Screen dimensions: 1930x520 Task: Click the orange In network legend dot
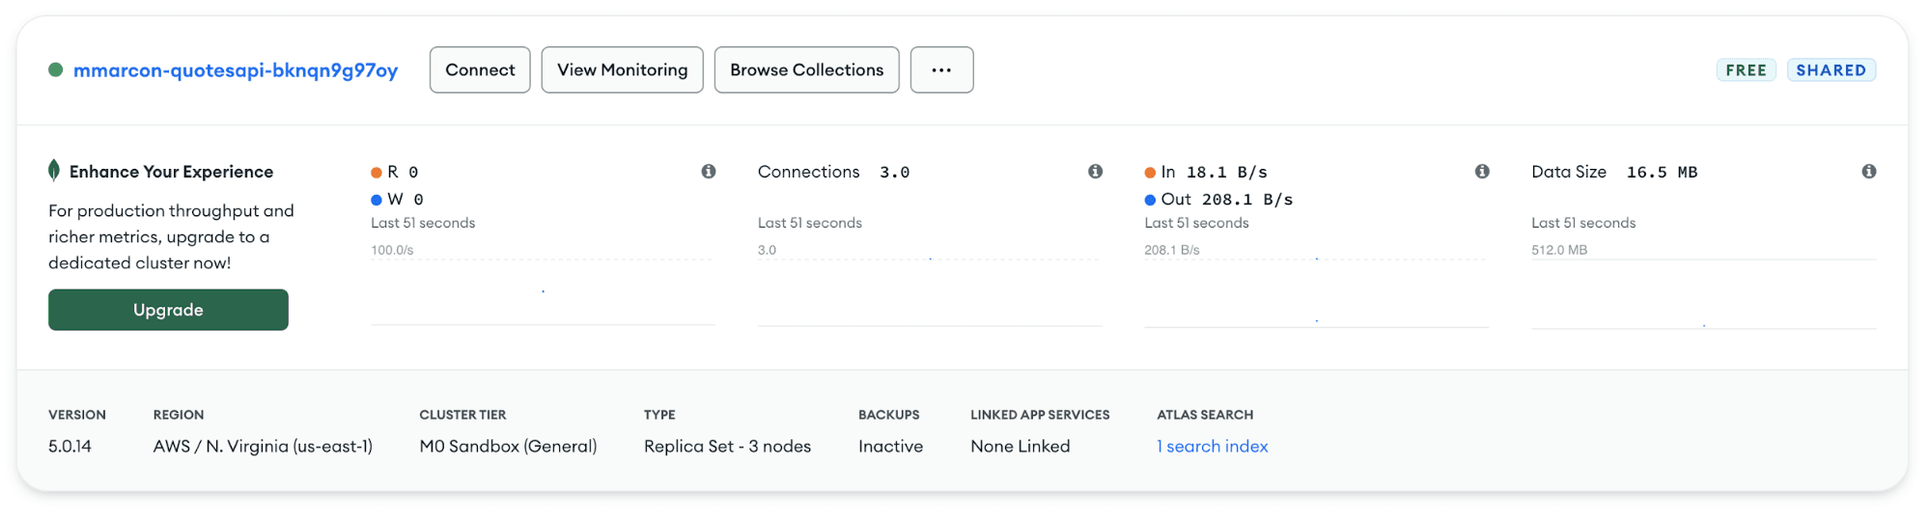coord(1150,173)
